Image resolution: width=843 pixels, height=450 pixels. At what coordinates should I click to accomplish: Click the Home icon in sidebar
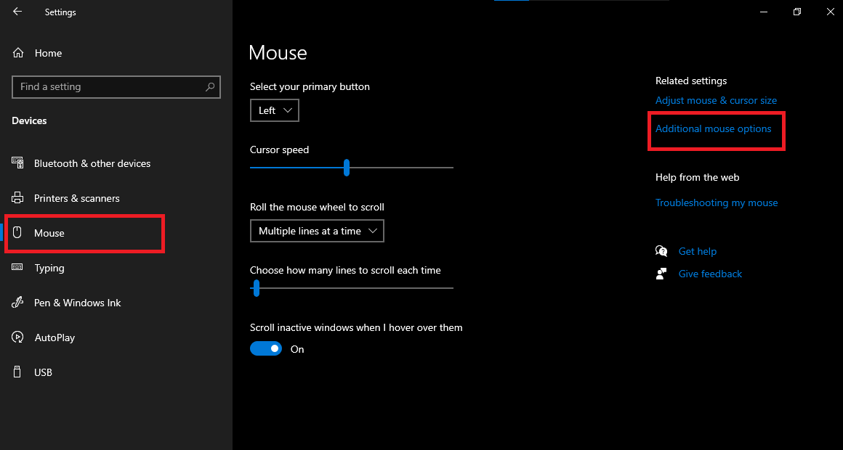pyautogui.click(x=18, y=53)
